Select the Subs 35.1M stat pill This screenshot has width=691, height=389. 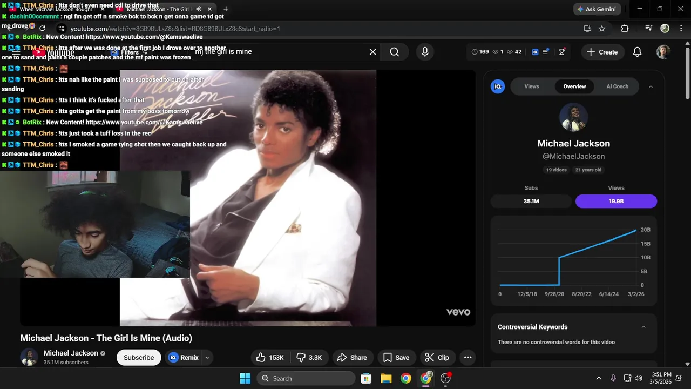click(531, 201)
